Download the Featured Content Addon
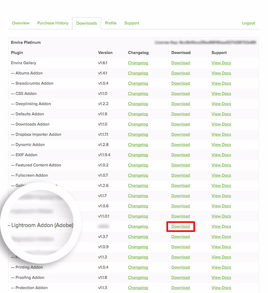Image resolution: width=268 pixels, height=293 pixels. [180, 165]
